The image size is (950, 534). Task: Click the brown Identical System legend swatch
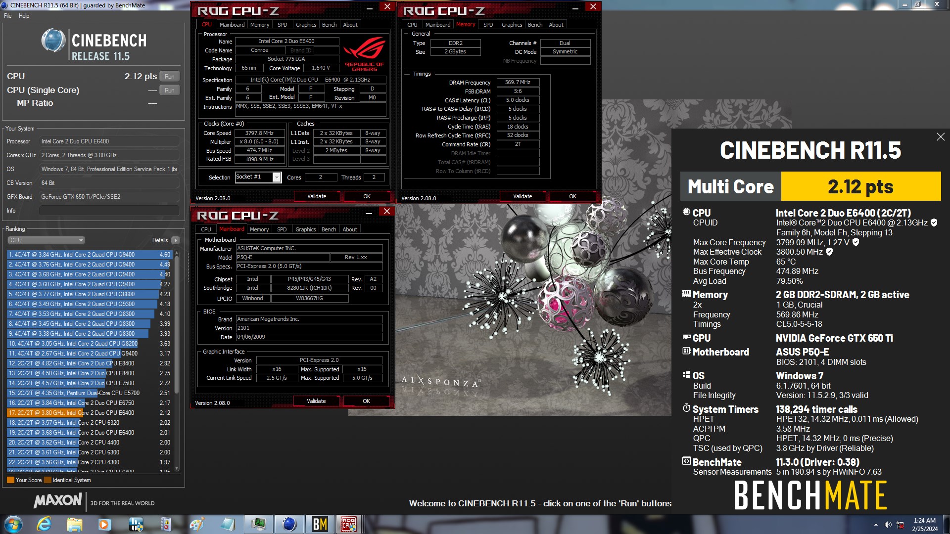click(x=47, y=480)
